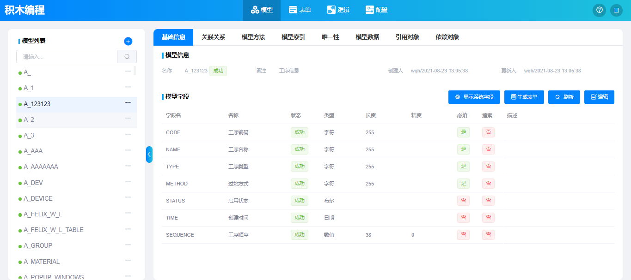Click the 生成表单 button
The width and height of the screenshot is (631, 280).
[524, 97]
